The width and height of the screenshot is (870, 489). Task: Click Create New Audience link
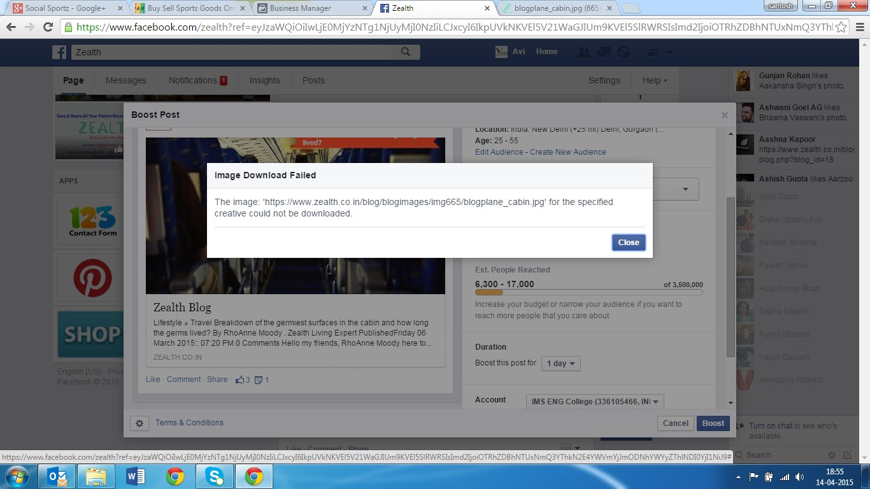(x=567, y=152)
